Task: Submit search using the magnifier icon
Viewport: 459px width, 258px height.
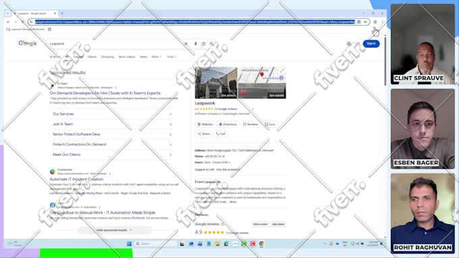Action: (x=212, y=44)
